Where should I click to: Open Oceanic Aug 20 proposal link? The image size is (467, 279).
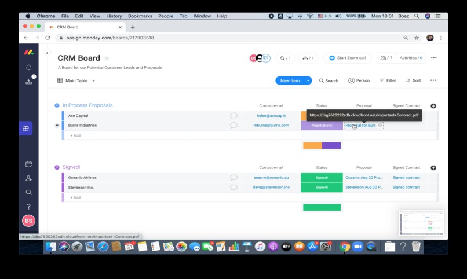point(364,178)
